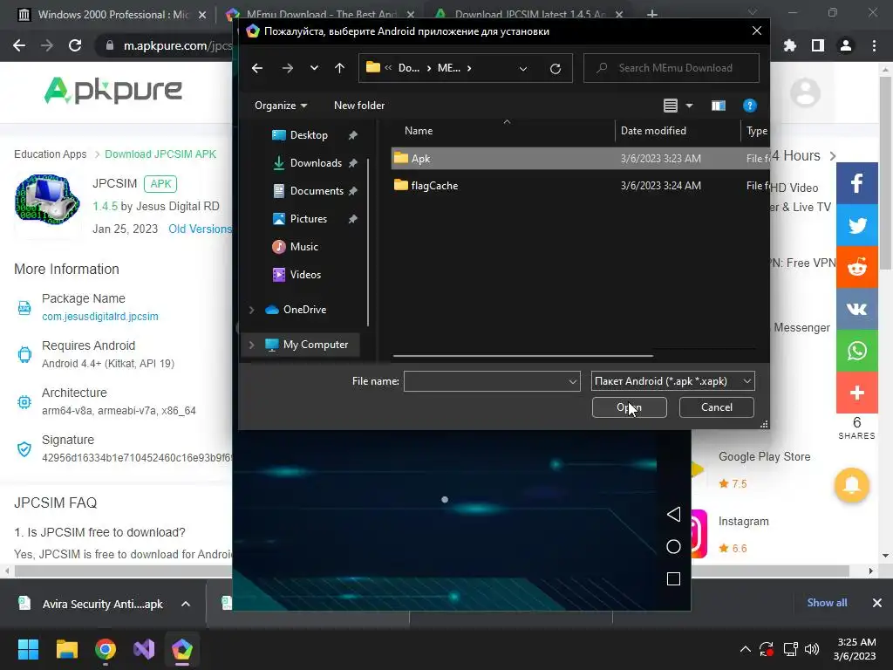
Task: Refresh the MEmu Download folder listing
Action: click(556, 68)
